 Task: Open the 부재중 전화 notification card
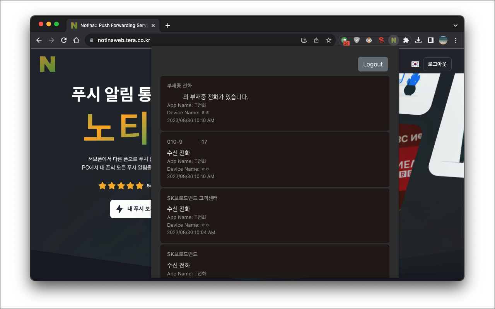(275, 103)
